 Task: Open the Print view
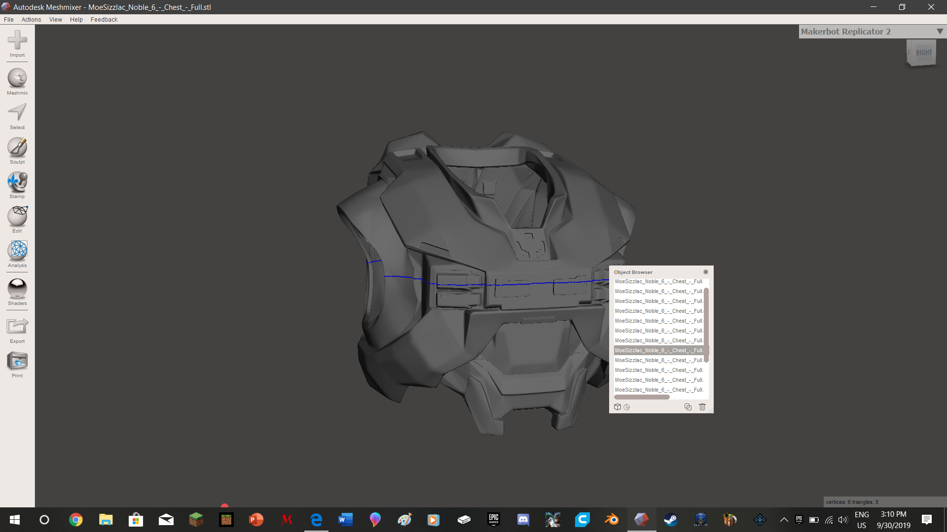[x=17, y=362]
